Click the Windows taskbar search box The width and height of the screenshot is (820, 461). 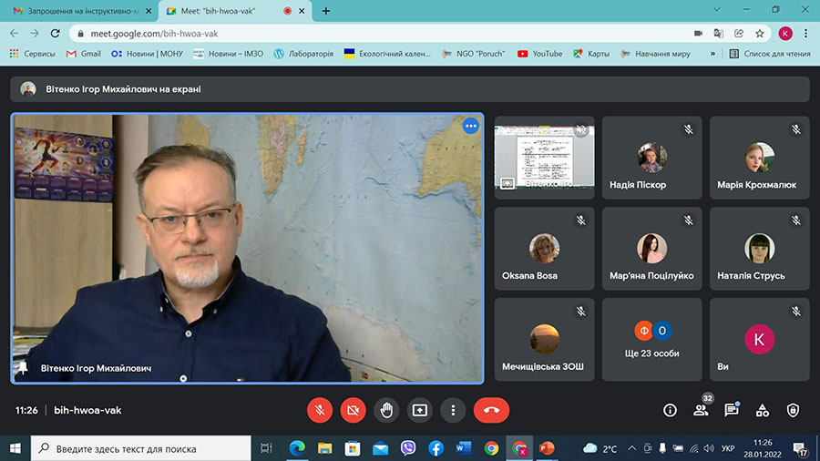click(141, 448)
